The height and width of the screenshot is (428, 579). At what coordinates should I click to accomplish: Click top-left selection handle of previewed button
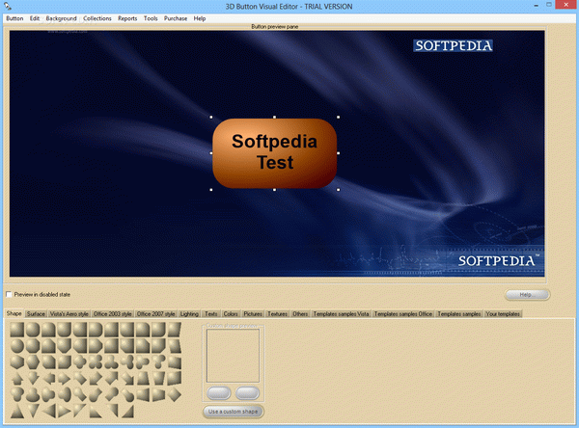pyautogui.click(x=211, y=117)
